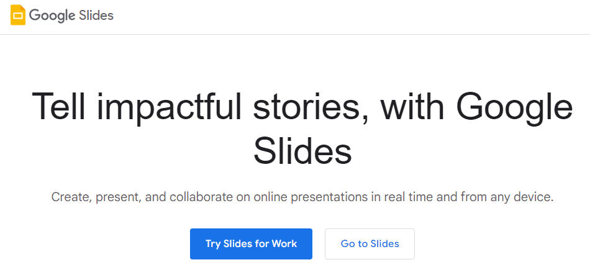The width and height of the screenshot is (590, 270).
Task: Click the "Google" wordmark in the header
Action: point(52,16)
